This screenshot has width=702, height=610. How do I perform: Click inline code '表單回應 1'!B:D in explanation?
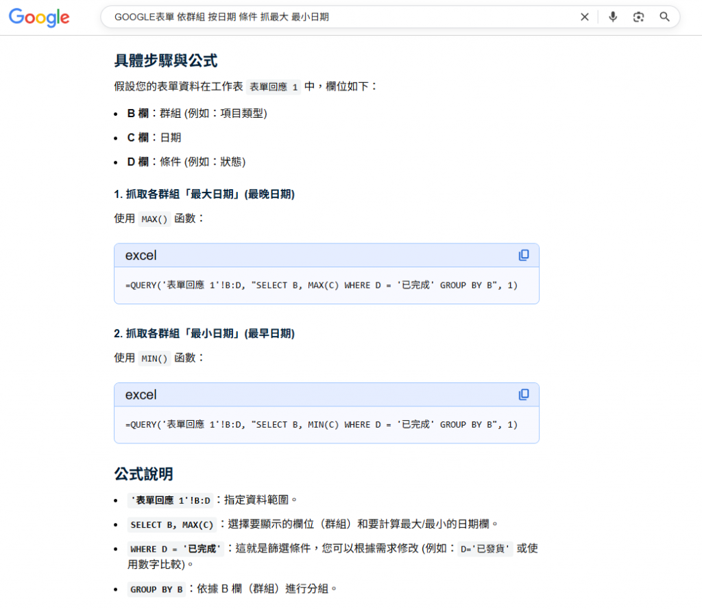coord(170,500)
